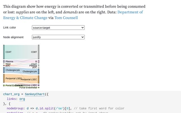Click the chart_org variable name
Image resolution: width=181 pixels, height=113 pixels.
point(12,94)
